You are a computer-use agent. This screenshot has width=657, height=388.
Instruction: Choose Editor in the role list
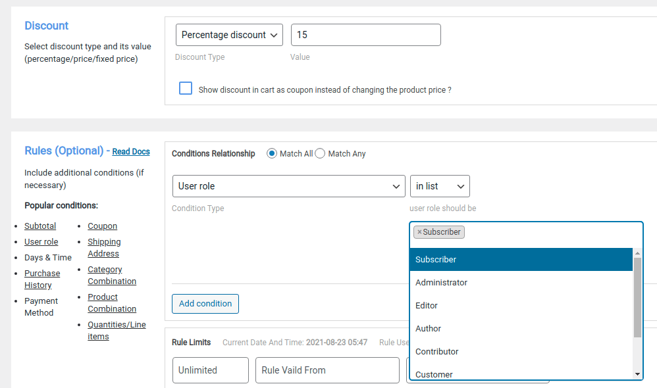coord(521,306)
